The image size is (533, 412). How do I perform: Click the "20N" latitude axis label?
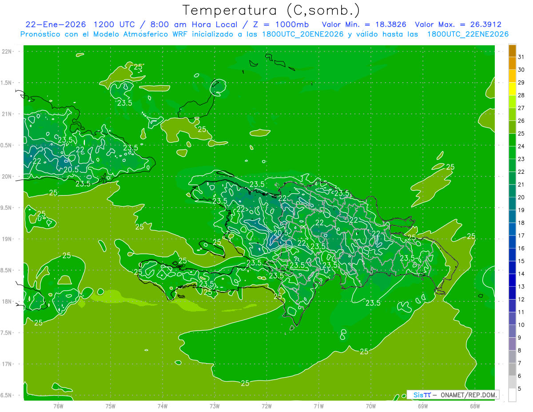pos(8,176)
